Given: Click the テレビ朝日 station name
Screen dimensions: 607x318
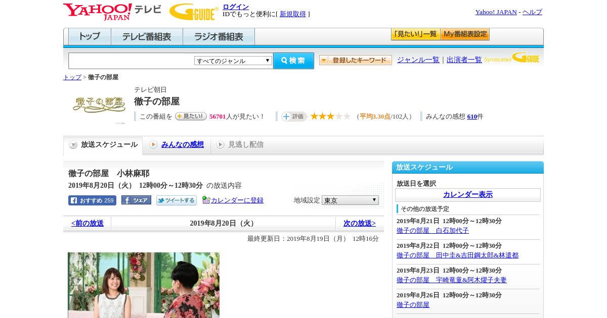Looking at the screenshot, I should coord(150,90).
